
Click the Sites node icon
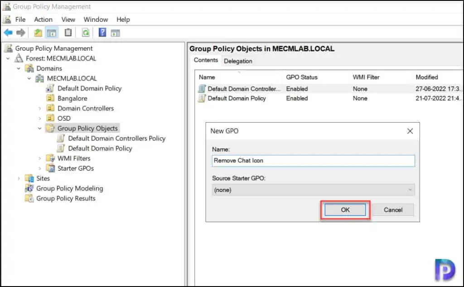29,178
